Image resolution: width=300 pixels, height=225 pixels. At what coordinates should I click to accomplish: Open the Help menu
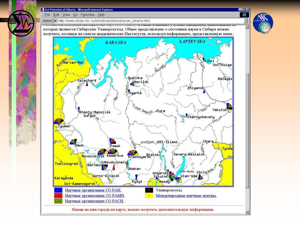101,15
